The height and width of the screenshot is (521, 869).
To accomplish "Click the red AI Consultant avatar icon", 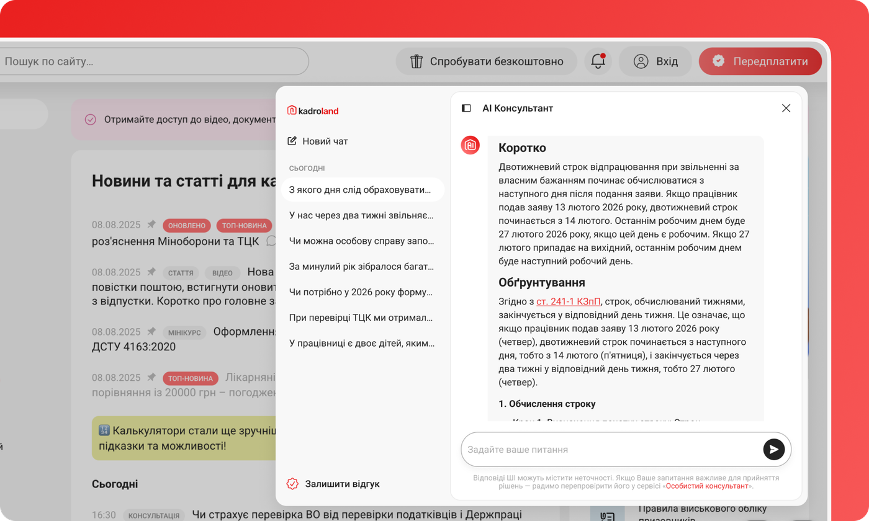I will [470, 145].
